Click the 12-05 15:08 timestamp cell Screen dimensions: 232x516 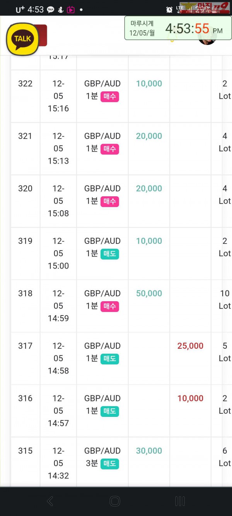[x=58, y=201]
